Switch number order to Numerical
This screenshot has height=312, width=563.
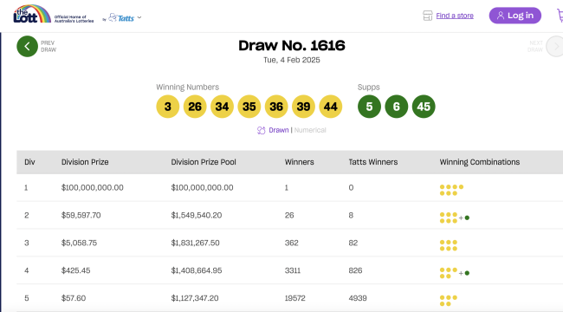[x=310, y=130]
